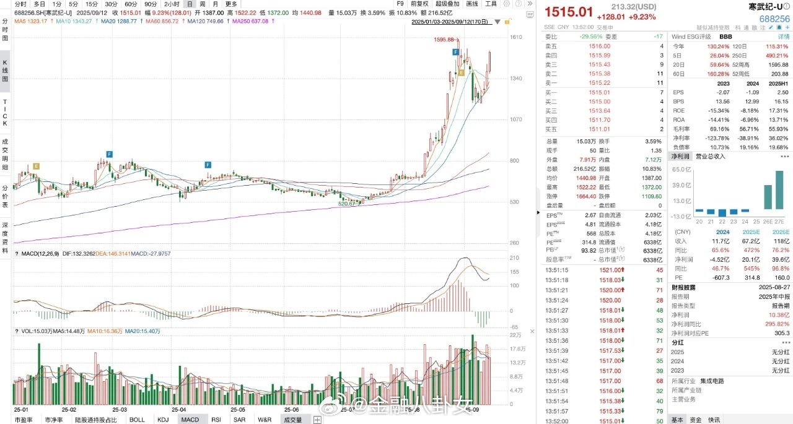Viewport: 793px width, 424px height.
Task: Open the 分时图 side tab
Action: click(5, 29)
